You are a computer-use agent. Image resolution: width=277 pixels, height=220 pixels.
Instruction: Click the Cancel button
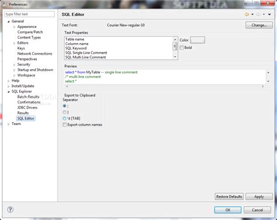(257, 210)
